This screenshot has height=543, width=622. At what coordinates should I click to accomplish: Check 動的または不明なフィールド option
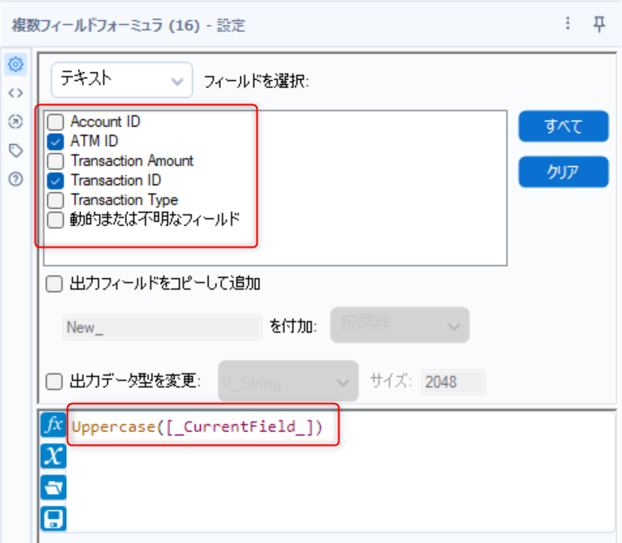[x=56, y=220]
